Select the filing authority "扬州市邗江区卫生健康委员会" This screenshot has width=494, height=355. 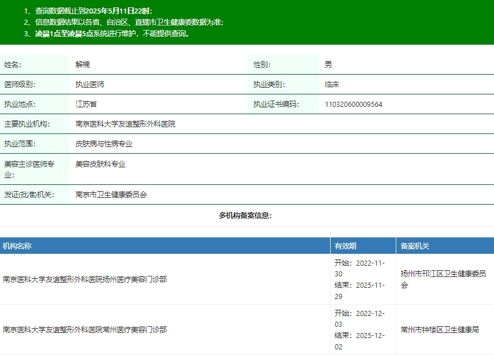[443, 279]
